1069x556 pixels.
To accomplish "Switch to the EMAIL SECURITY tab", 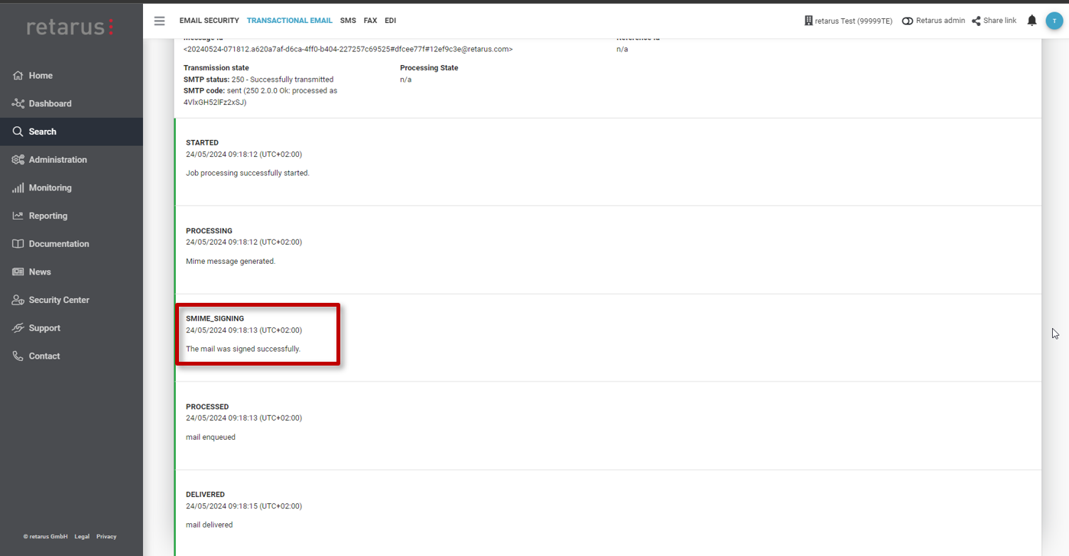I will [209, 20].
